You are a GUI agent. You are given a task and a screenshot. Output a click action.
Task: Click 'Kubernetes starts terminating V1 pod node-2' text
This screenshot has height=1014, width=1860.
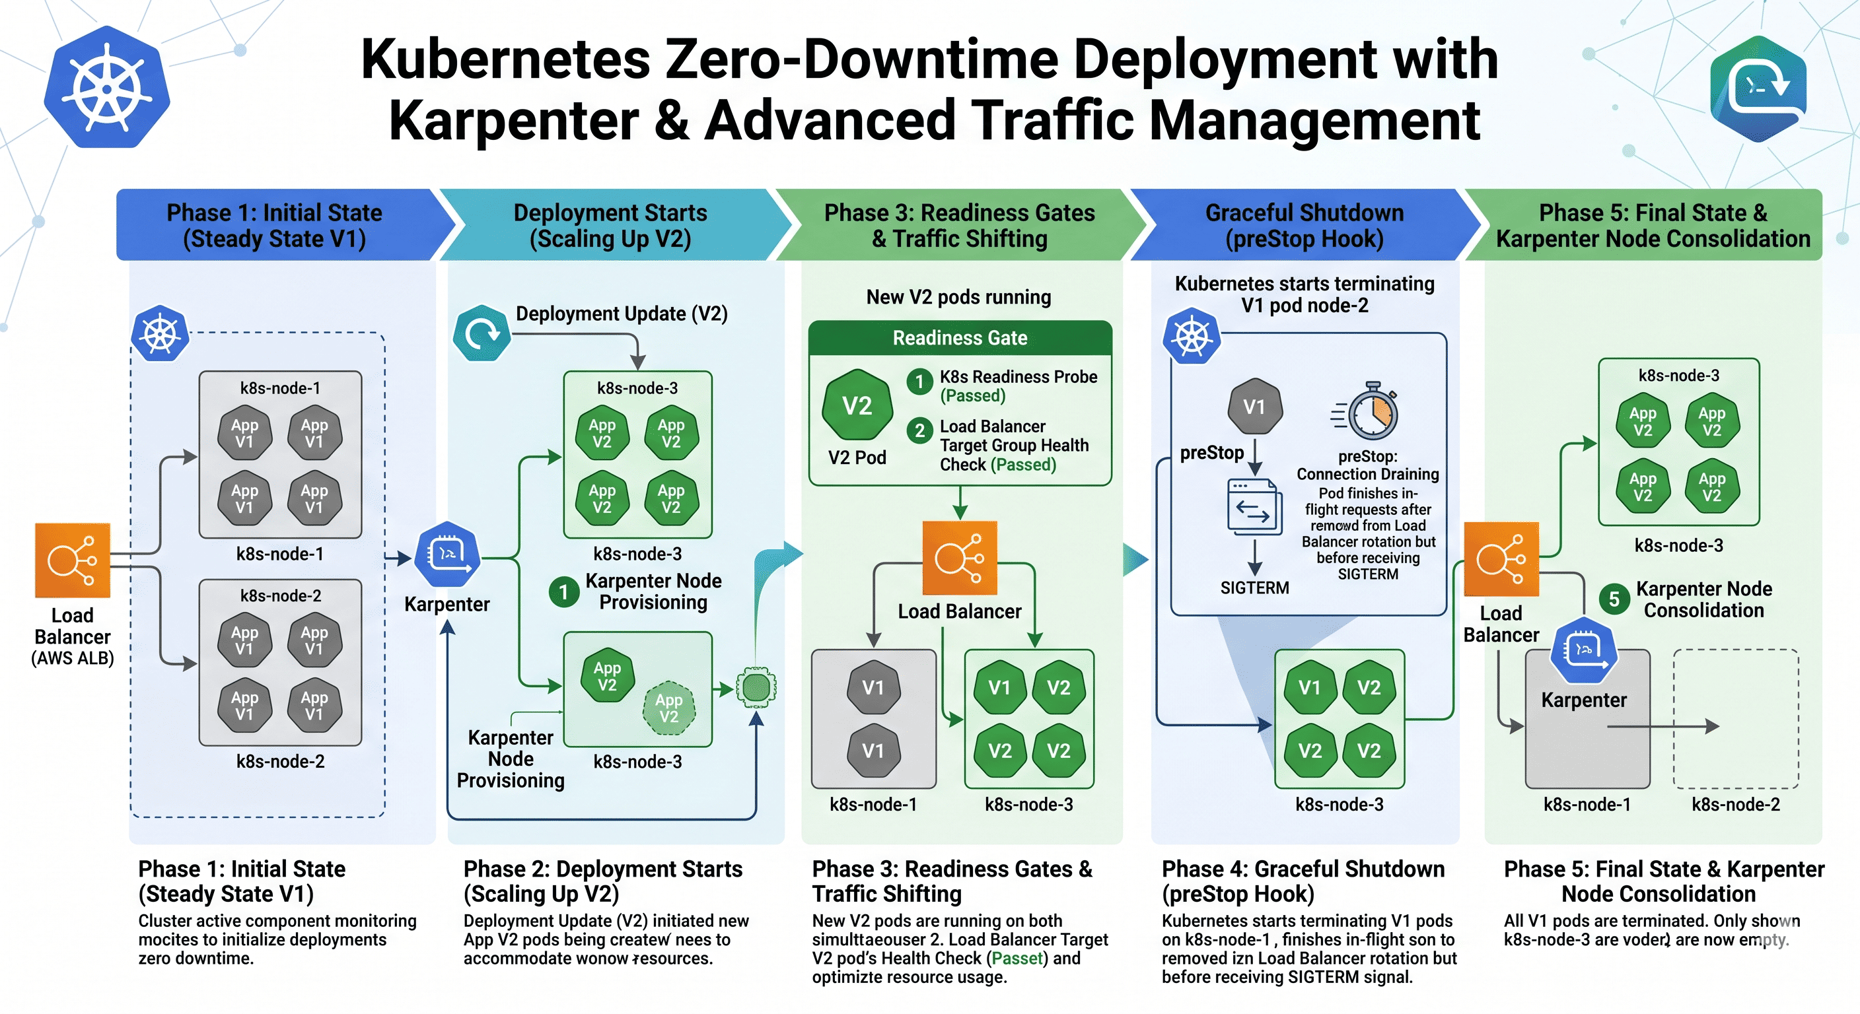click(1304, 294)
